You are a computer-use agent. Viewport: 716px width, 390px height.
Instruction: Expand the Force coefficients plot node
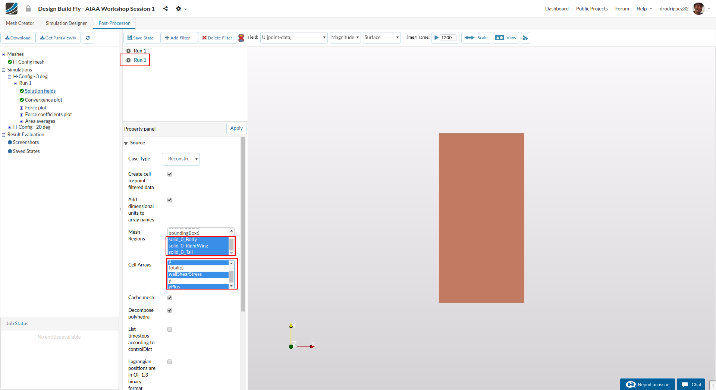(x=22, y=115)
